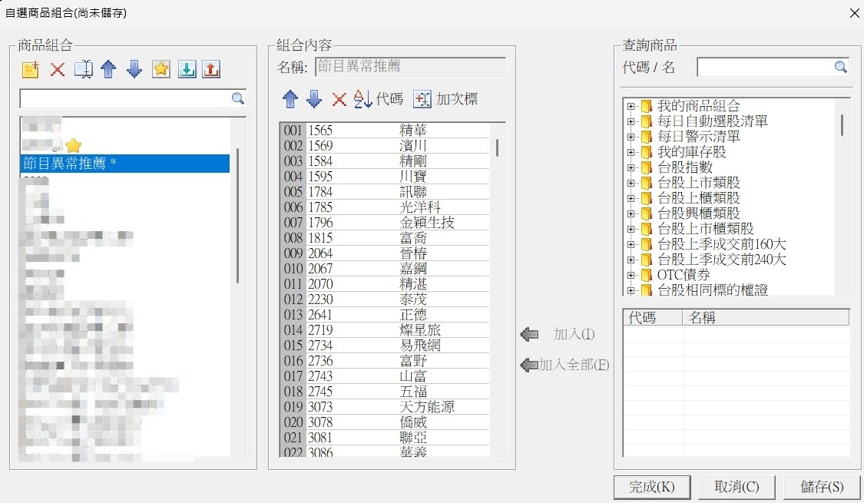The height and width of the screenshot is (503, 864).
Task: Click the import group download icon
Action: pos(187,69)
